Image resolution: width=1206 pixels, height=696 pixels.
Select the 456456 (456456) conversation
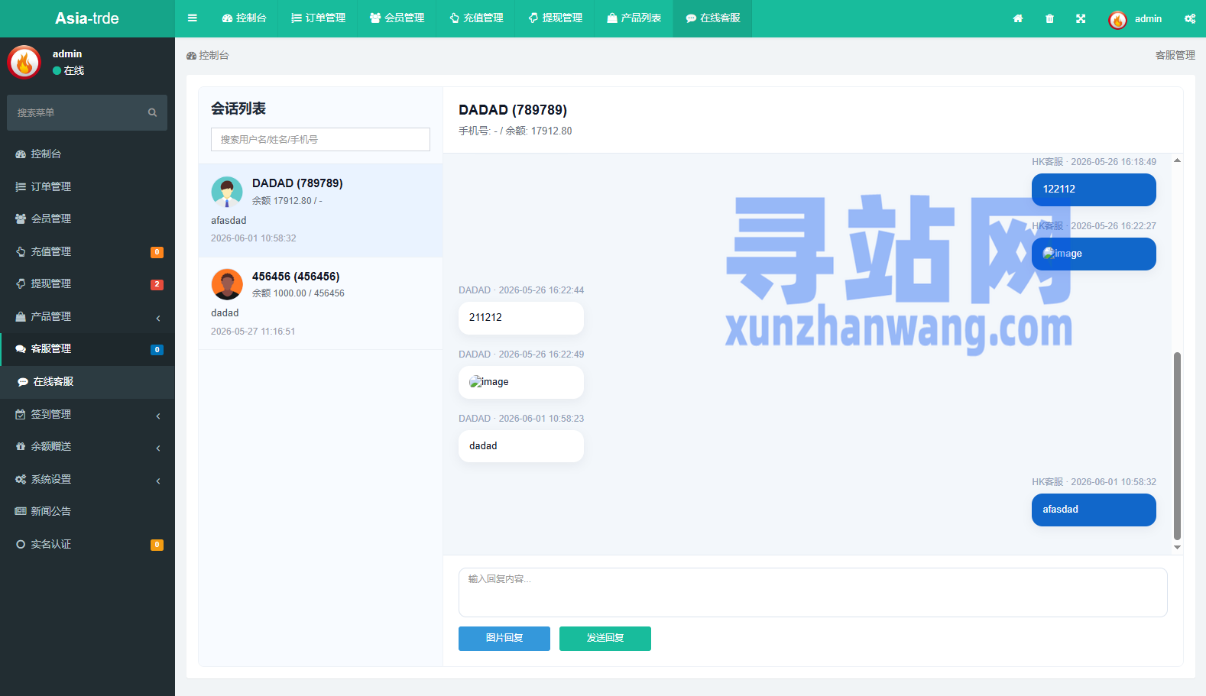[320, 303]
